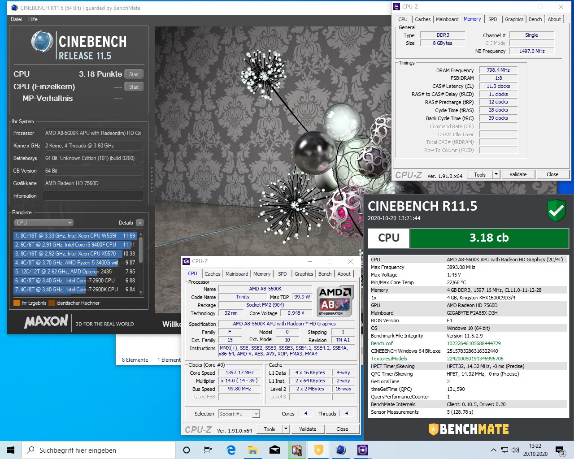Switch to the CPU-Z chip icon in the taskbar
The image size is (574, 459).
pos(363,450)
